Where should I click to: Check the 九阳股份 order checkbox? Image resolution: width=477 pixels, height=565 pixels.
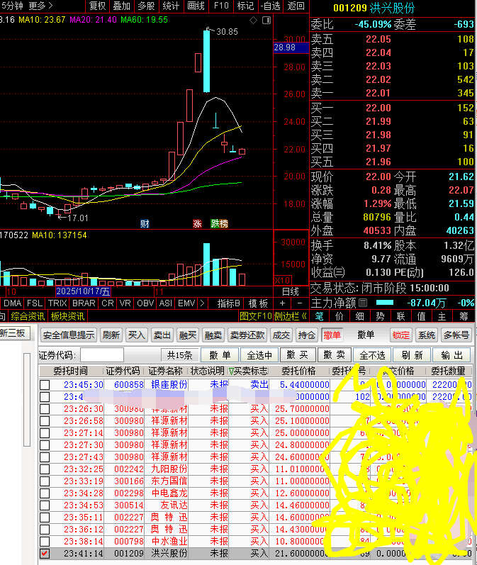tap(45, 469)
